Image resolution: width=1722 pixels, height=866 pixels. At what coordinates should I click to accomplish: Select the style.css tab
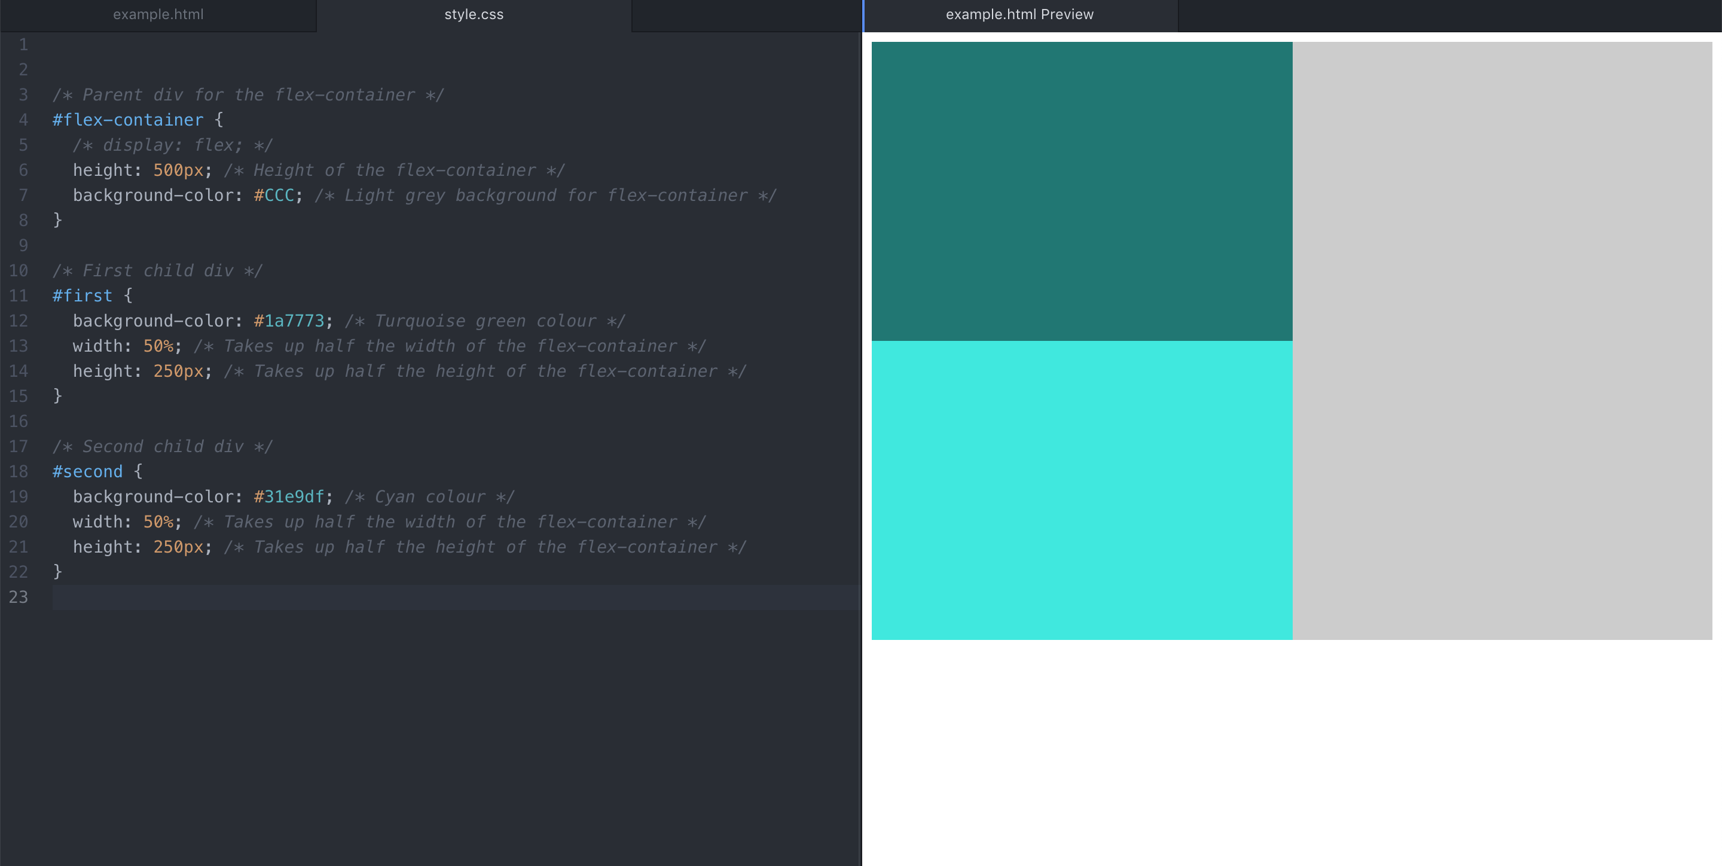pyautogui.click(x=474, y=15)
